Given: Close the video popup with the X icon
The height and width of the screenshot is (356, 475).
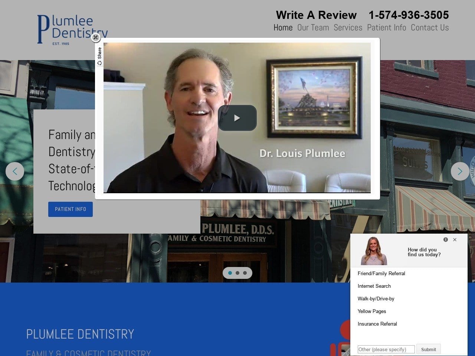Looking at the screenshot, I should pyautogui.click(x=96, y=37).
